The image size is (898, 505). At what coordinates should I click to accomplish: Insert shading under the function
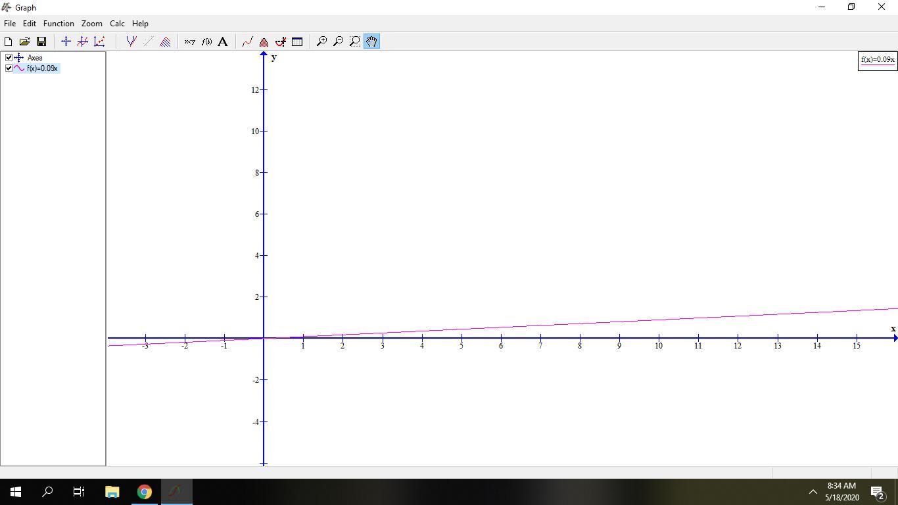coord(165,41)
